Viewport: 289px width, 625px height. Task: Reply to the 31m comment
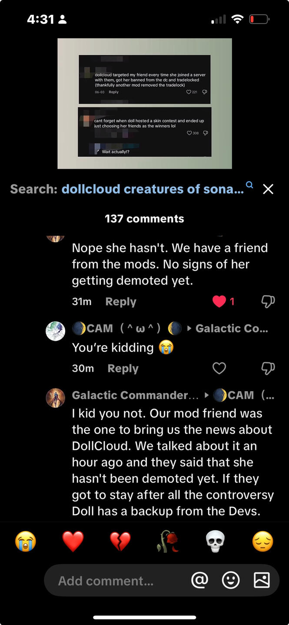click(121, 302)
